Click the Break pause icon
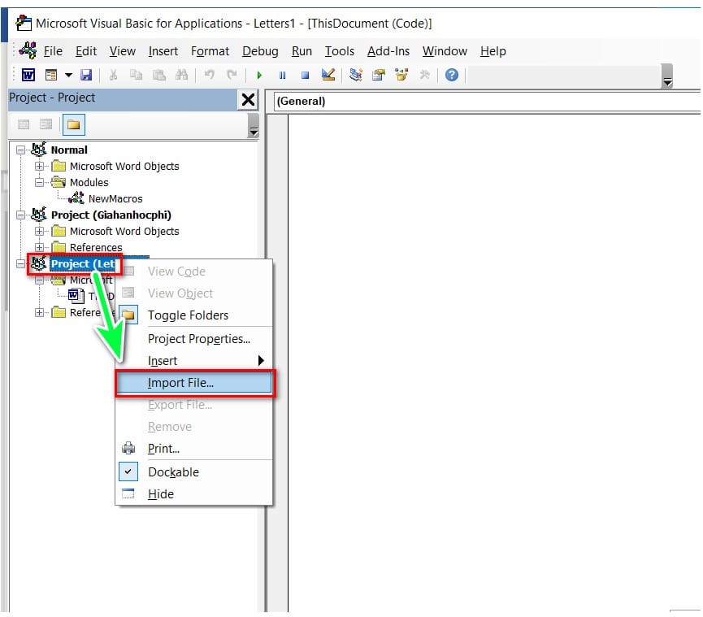Viewport: 703px width, 617px height. pyautogui.click(x=282, y=75)
